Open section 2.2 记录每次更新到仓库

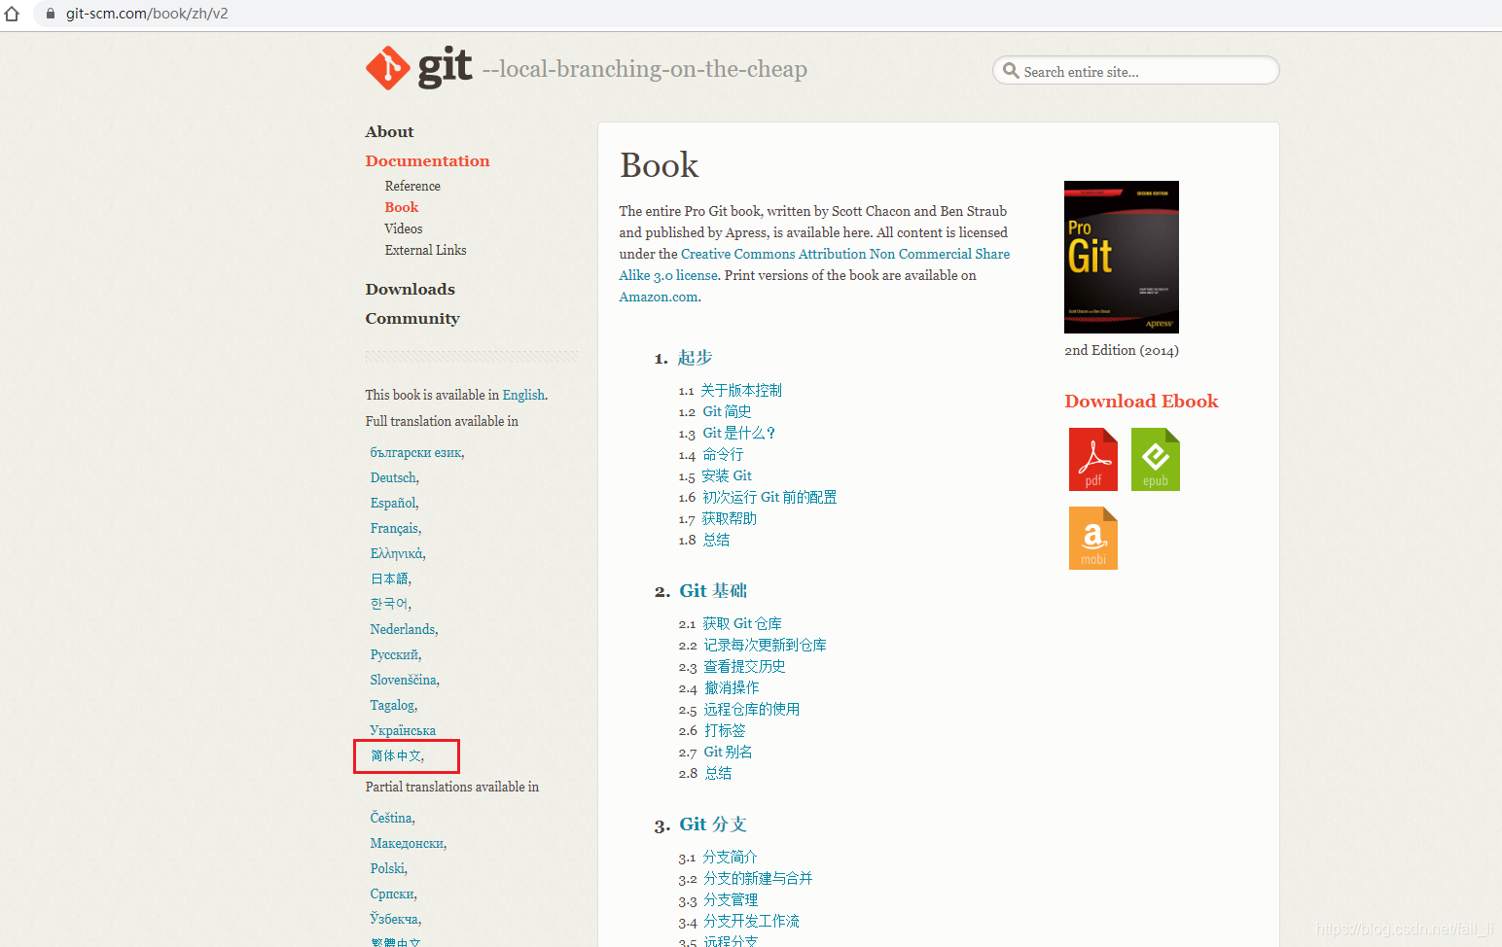pyautogui.click(x=765, y=645)
